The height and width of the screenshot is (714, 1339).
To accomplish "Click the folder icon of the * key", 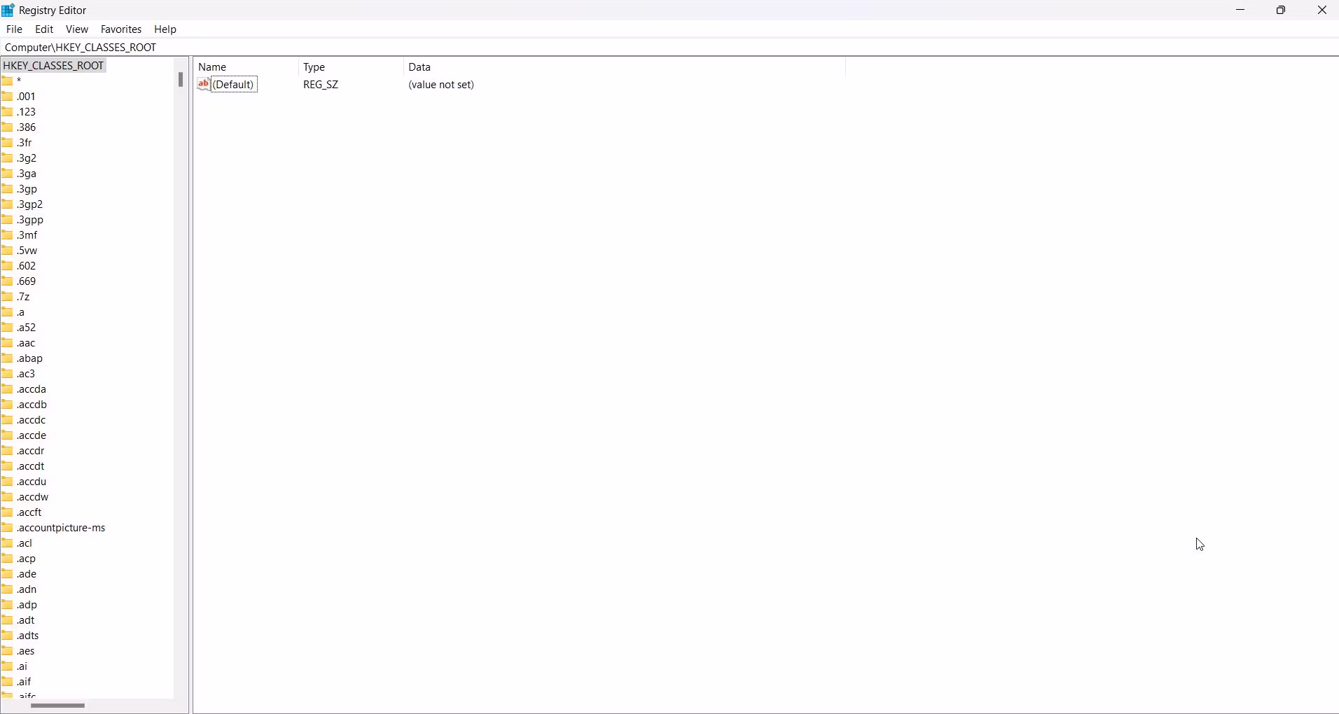I will coord(8,81).
